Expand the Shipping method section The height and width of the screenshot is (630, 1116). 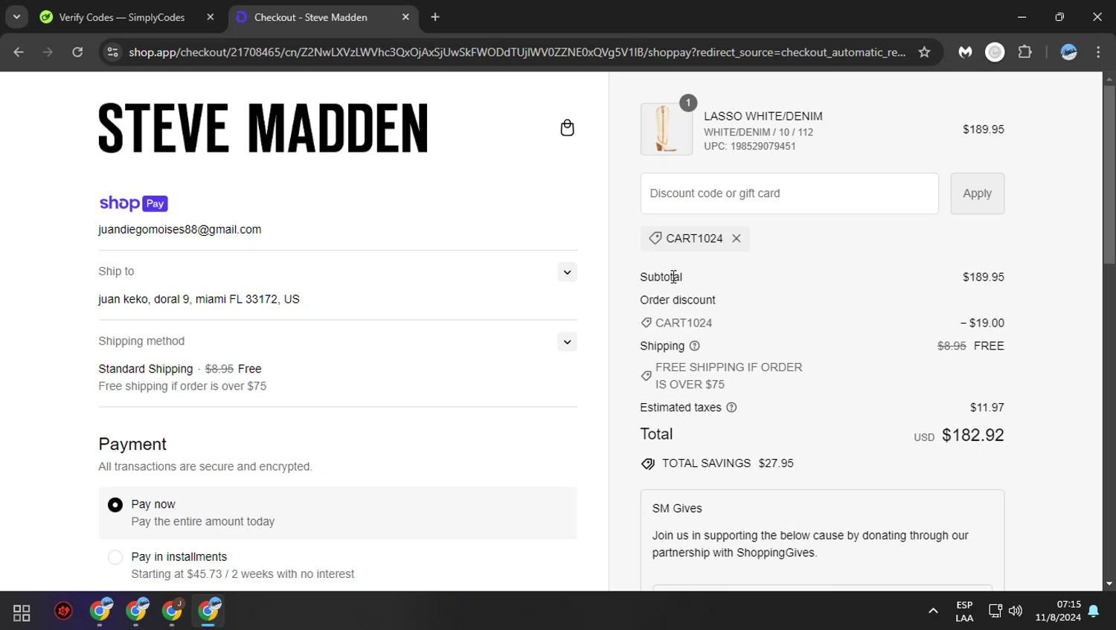[x=567, y=341]
